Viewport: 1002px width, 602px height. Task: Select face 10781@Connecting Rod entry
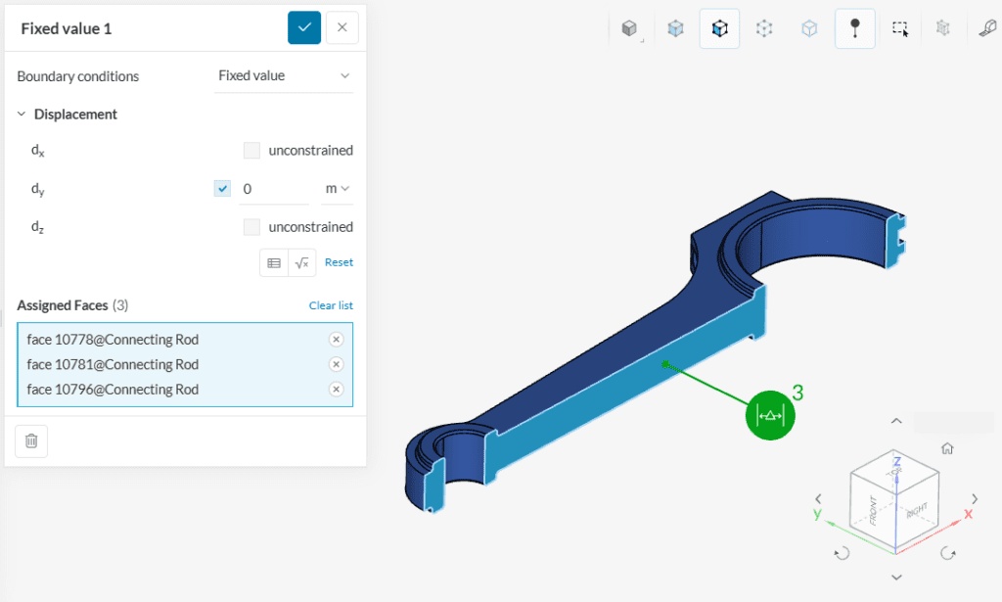coord(113,364)
